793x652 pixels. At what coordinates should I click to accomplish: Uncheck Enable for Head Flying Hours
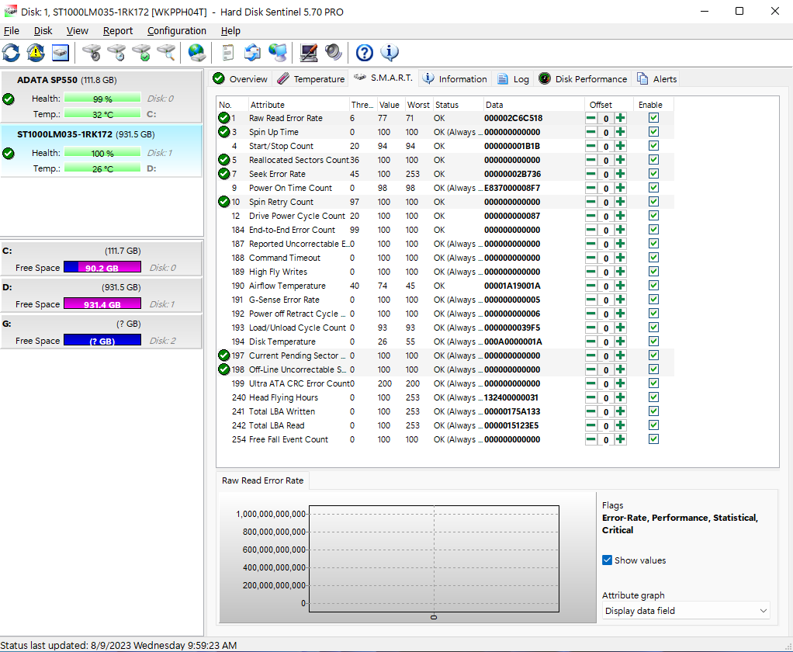click(x=653, y=397)
